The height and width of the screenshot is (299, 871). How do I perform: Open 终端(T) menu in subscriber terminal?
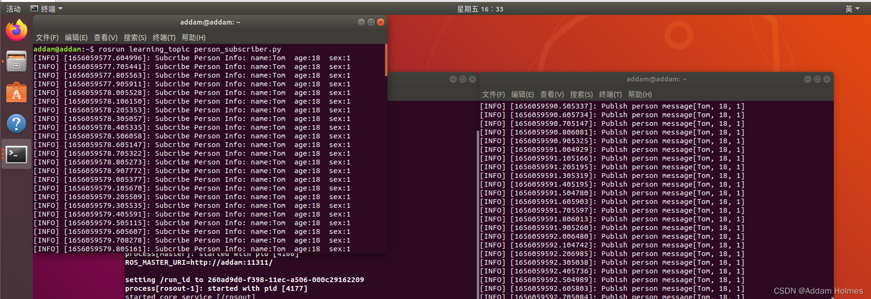pos(164,38)
